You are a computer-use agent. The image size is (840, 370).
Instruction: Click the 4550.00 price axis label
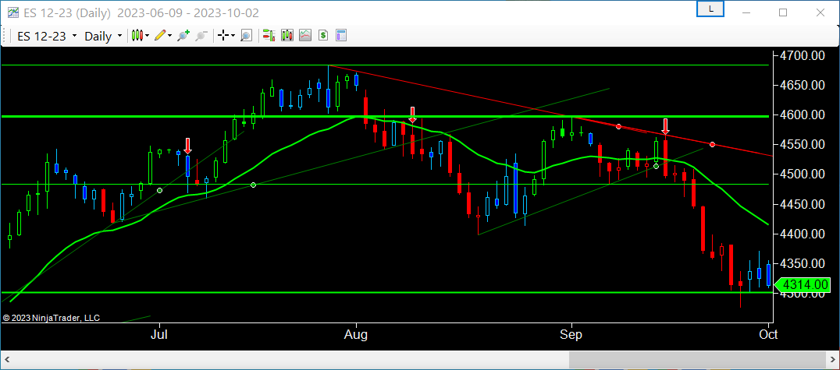pyautogui.click(x=802, y=144)
